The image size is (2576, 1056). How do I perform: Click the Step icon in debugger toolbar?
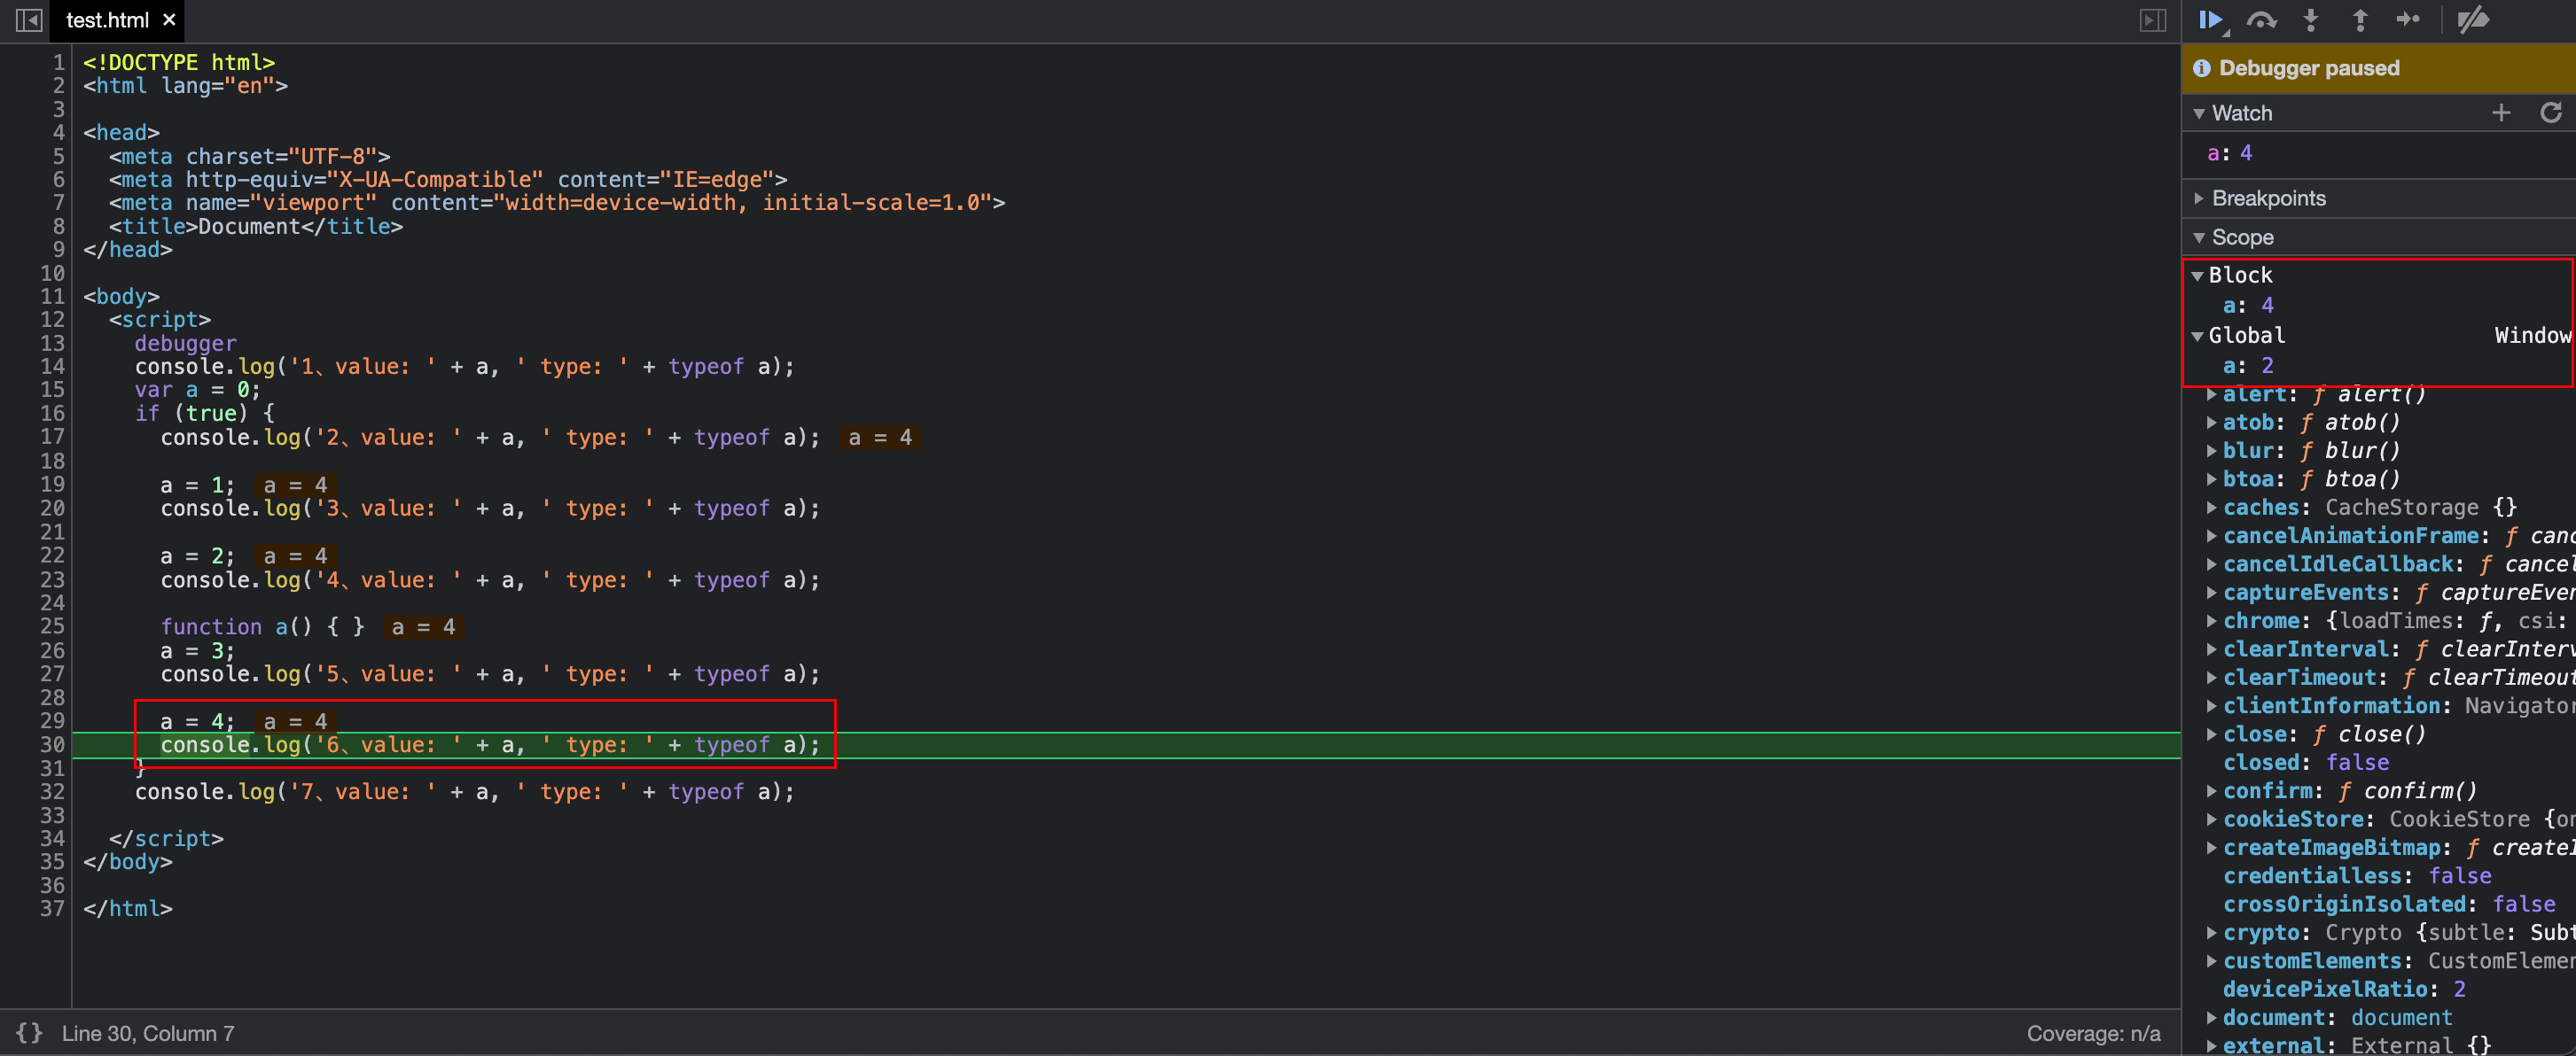click(2409, 20)
